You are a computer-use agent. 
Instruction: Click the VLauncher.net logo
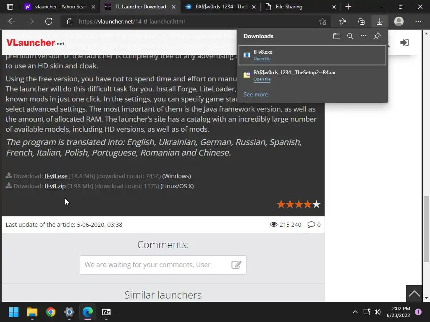coord(35,43)
